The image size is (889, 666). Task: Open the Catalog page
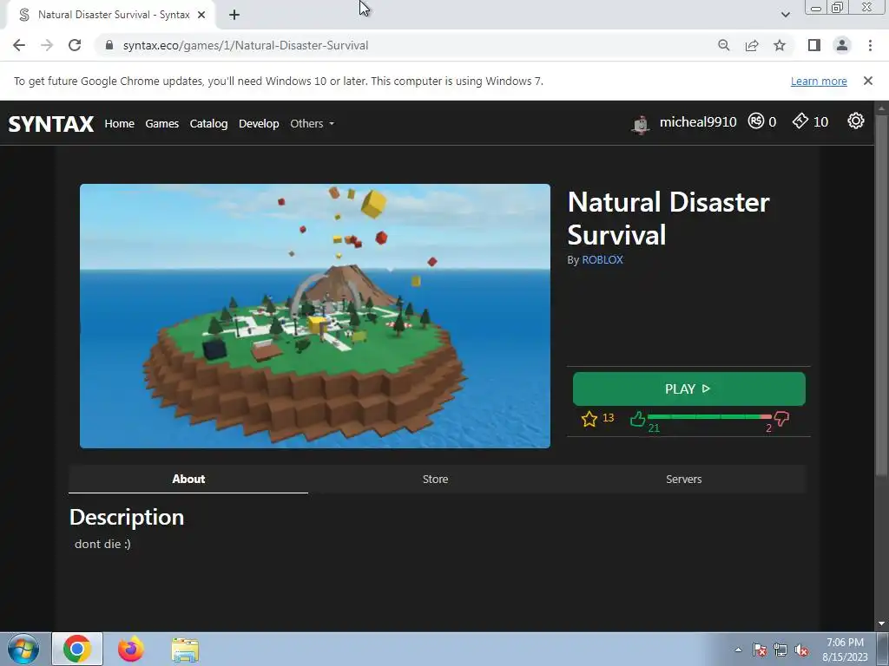point(208,123)
